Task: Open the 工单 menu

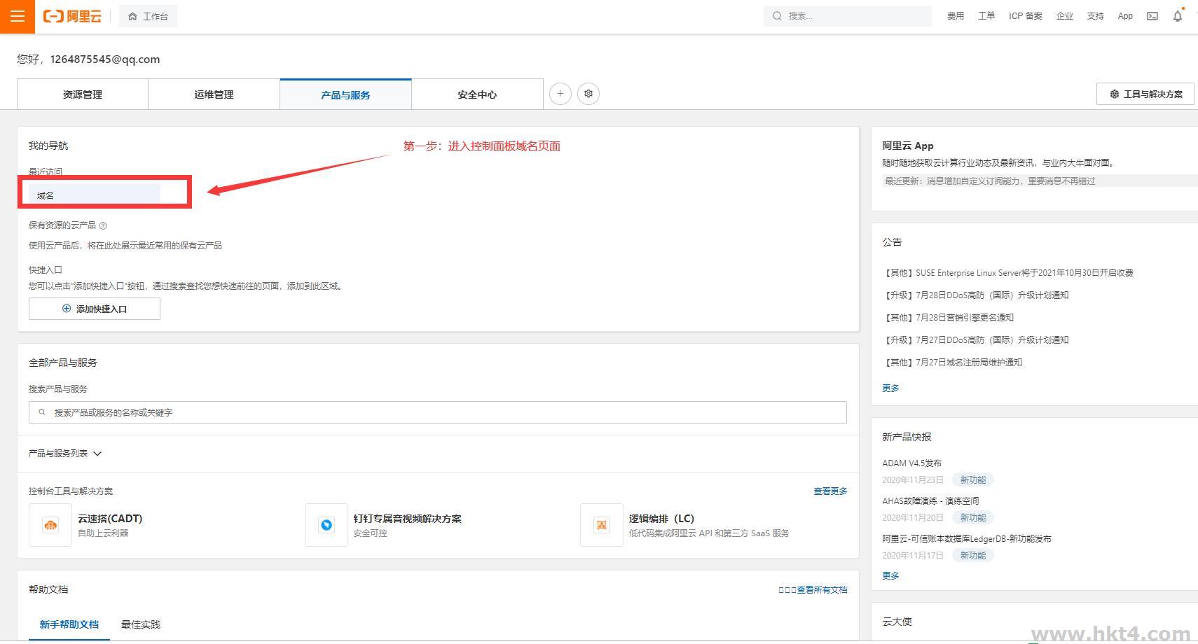Action: coord(986,16)
